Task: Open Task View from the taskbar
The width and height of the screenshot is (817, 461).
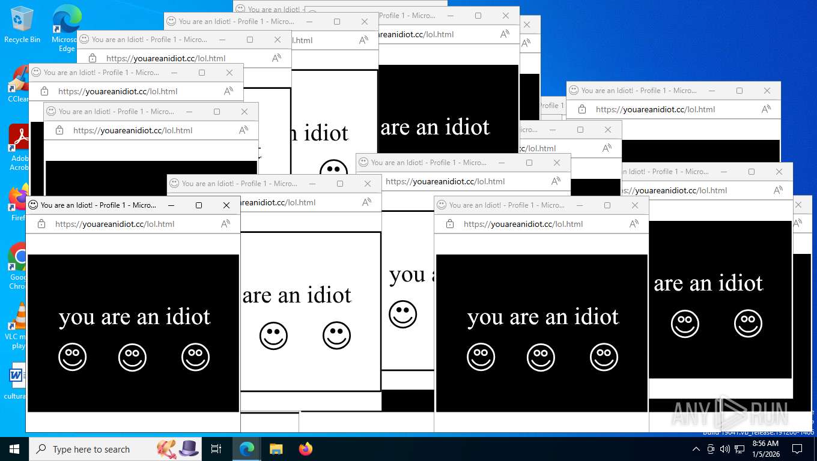Action: click(x=216, y=449)
